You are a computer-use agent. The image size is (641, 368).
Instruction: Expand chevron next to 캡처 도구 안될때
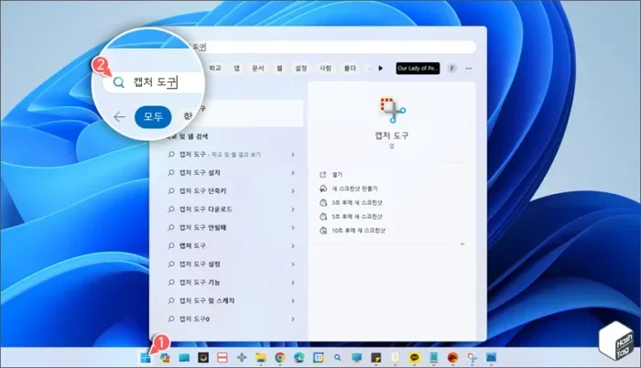293,228
